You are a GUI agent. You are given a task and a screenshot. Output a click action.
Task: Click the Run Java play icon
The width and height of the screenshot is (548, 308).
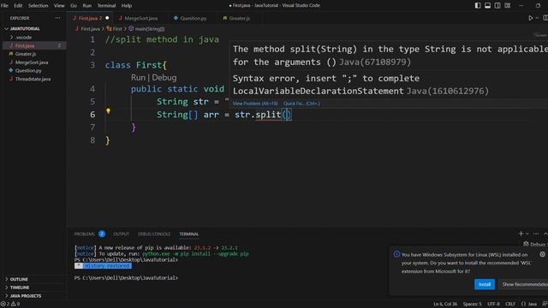531,18
